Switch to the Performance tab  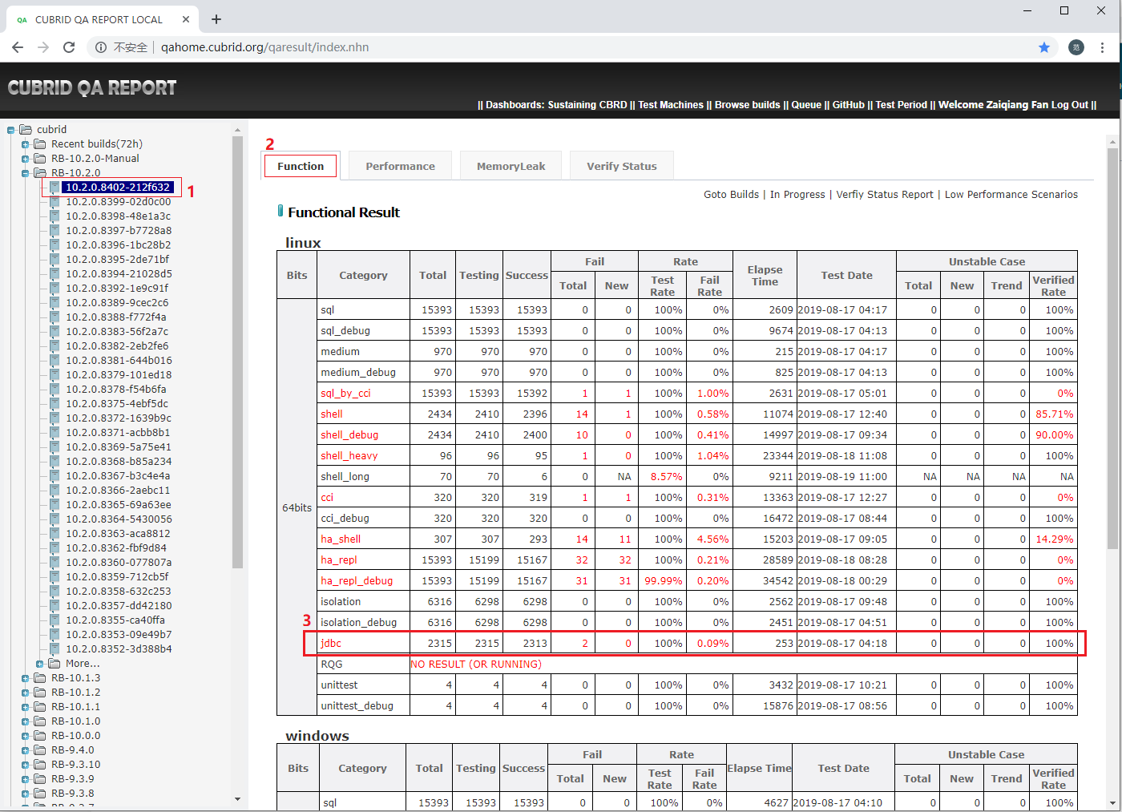coord(400,166)
